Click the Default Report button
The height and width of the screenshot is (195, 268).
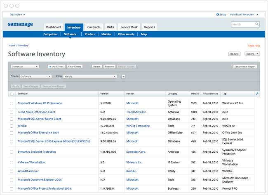click(126, 67)
